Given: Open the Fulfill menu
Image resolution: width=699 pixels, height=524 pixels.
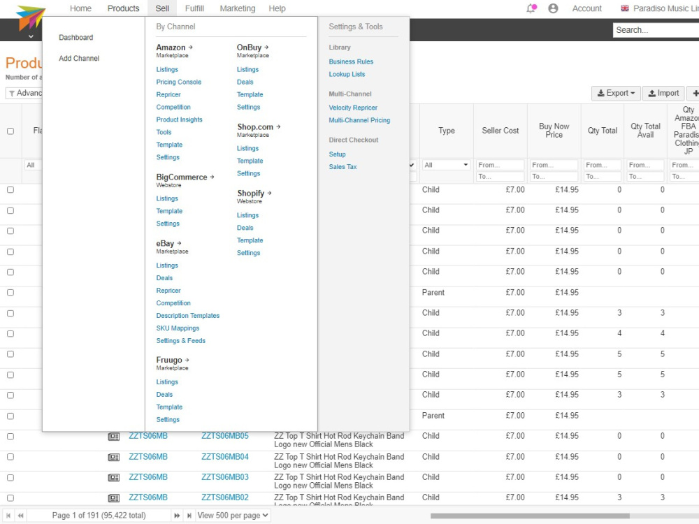Looking at the screenshot, I should 194,8.
